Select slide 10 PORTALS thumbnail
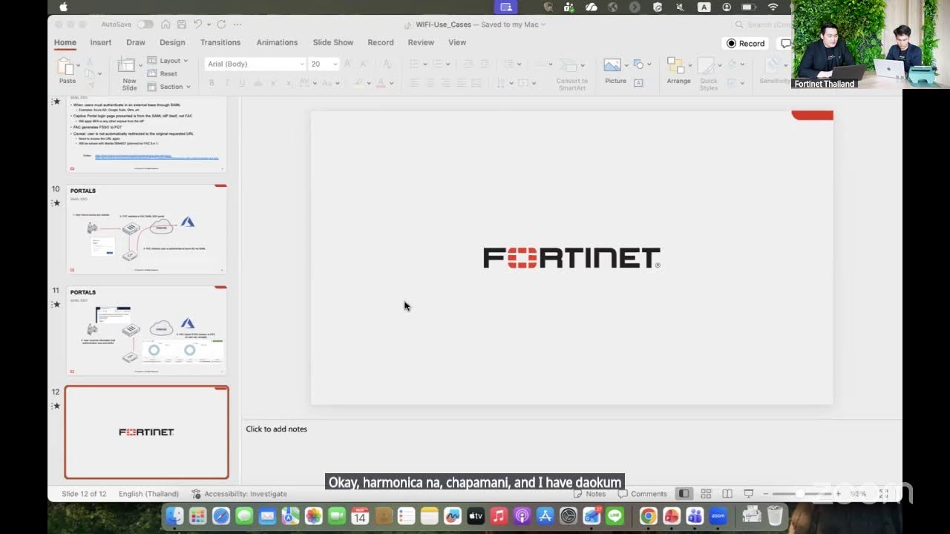 (x=146, y=229)
